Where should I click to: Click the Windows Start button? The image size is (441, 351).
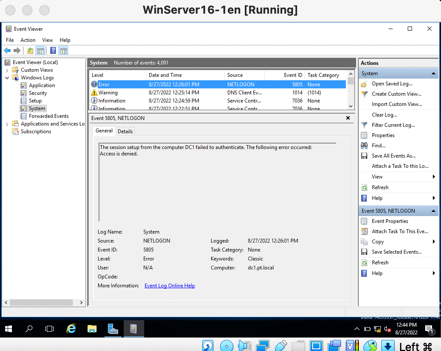click(x=9, y=328)
